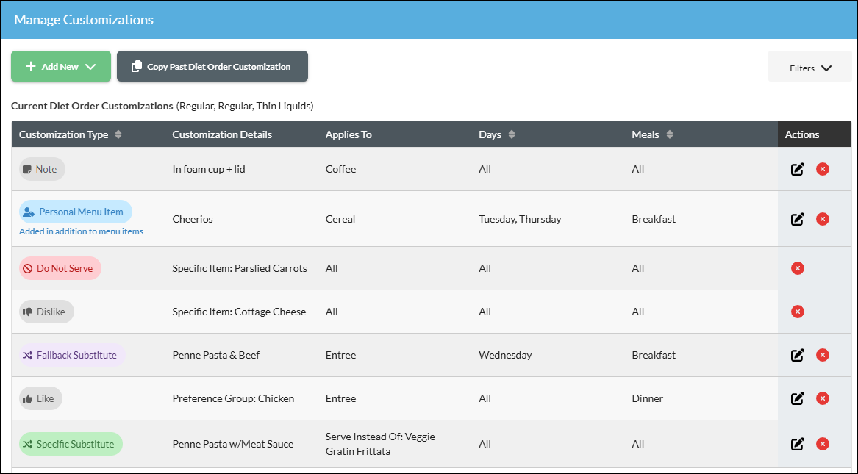
Task: Click 'Current Diet Order Customizations' heading
Action: [92, 106]
